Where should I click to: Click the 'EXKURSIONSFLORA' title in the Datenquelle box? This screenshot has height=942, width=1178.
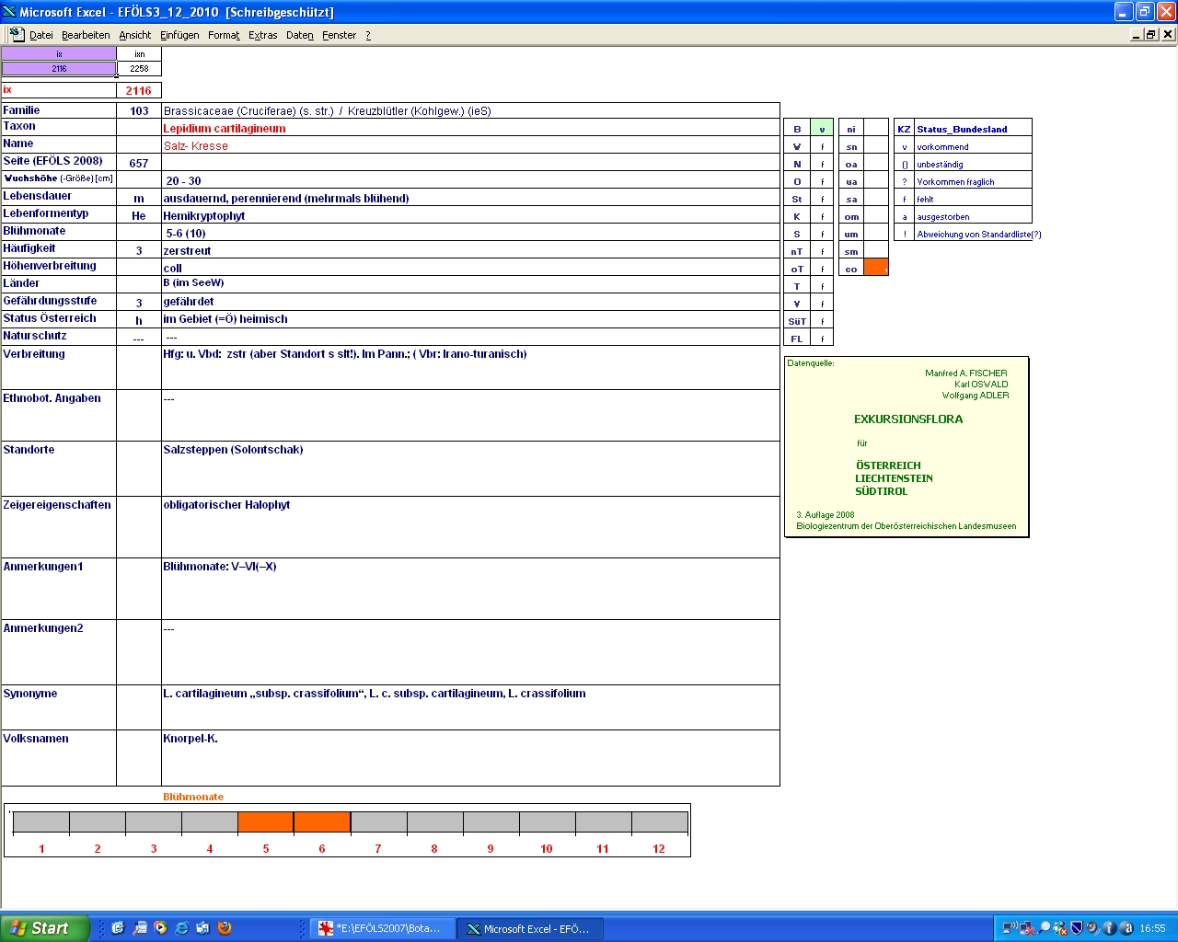click(908, 419)
